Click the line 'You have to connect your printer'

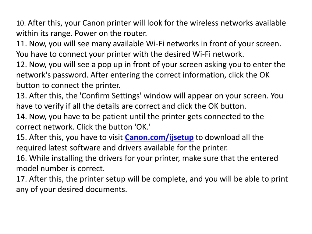130,54
